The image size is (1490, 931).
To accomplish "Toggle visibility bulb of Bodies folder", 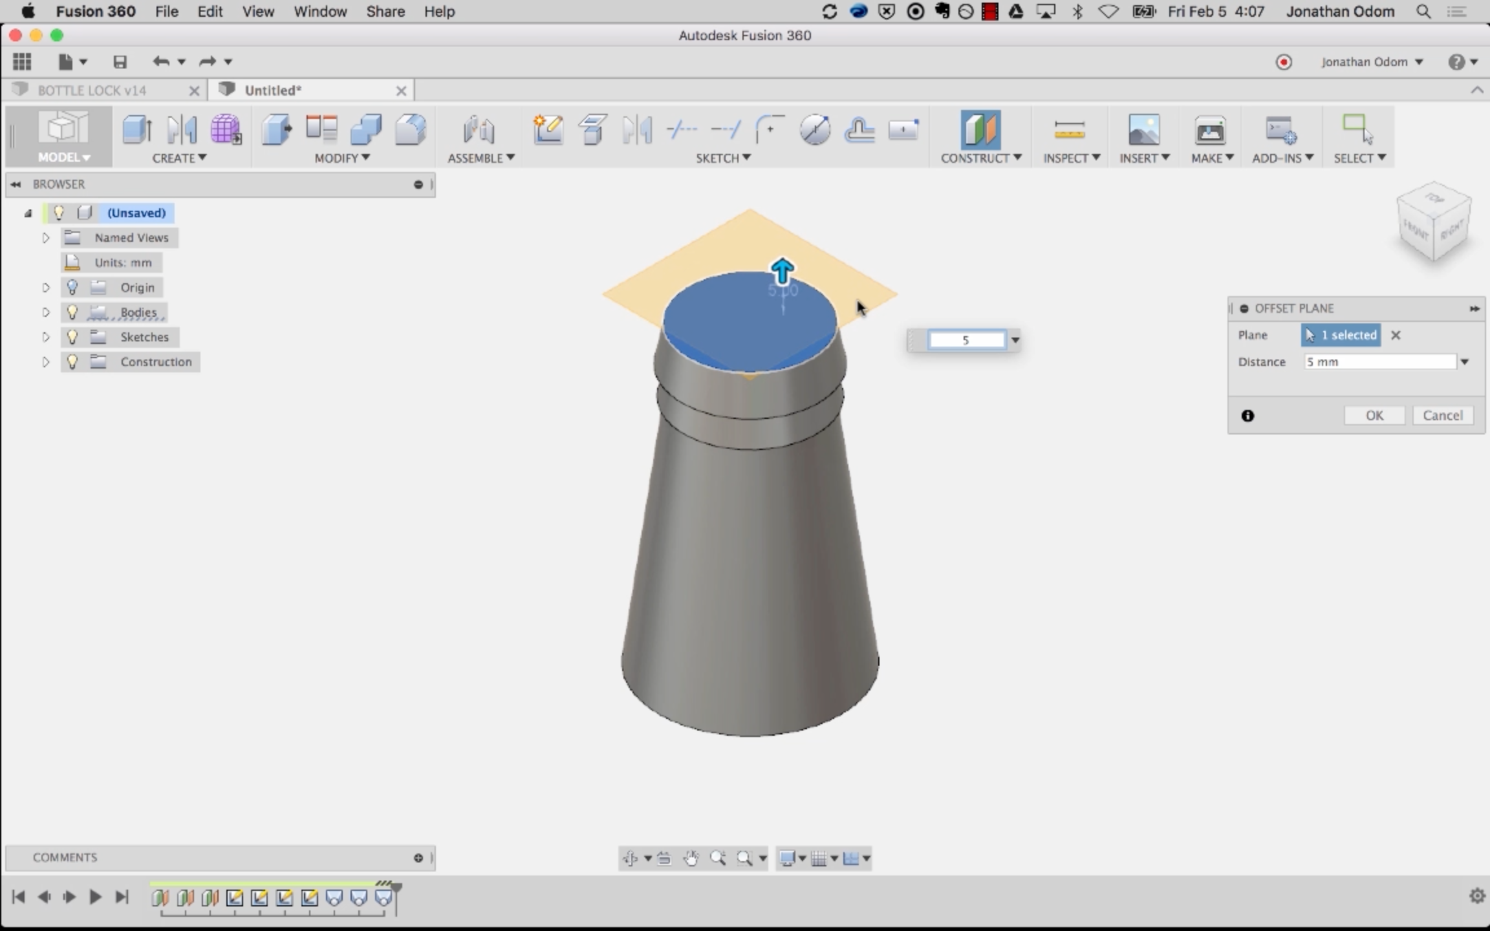I will 72,312.
